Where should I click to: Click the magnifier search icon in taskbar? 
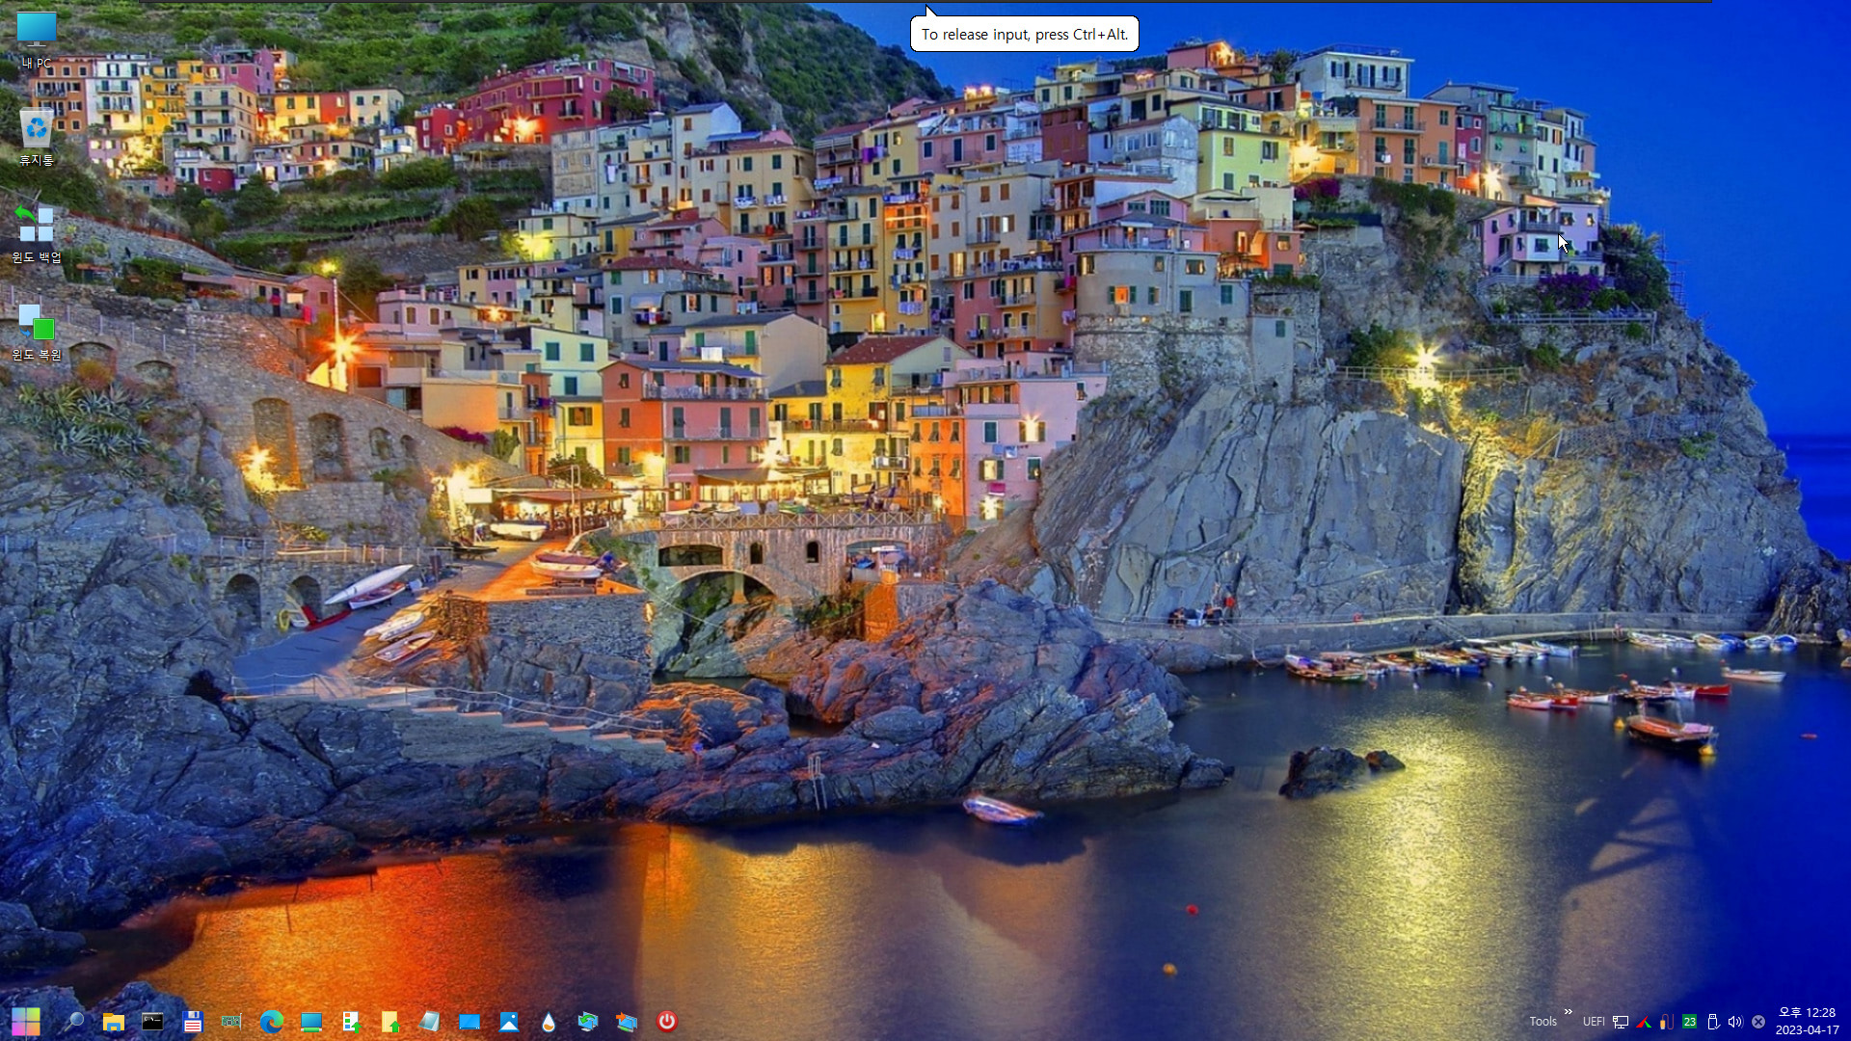point(73,1022)
